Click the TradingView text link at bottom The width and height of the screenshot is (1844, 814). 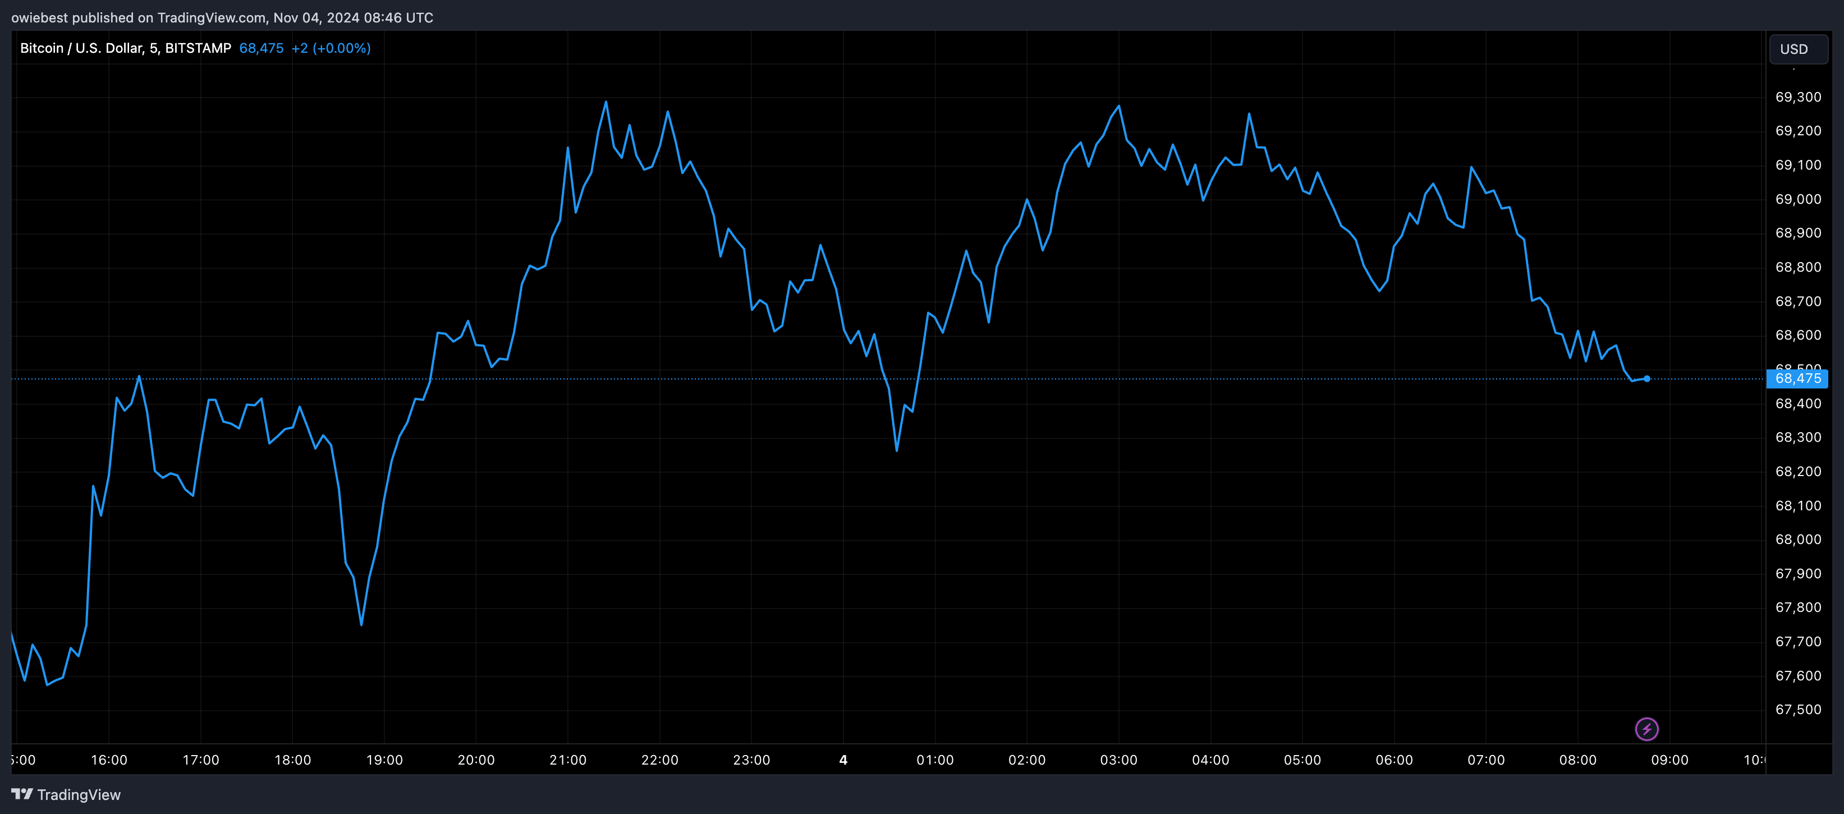[x=79, y=795]
